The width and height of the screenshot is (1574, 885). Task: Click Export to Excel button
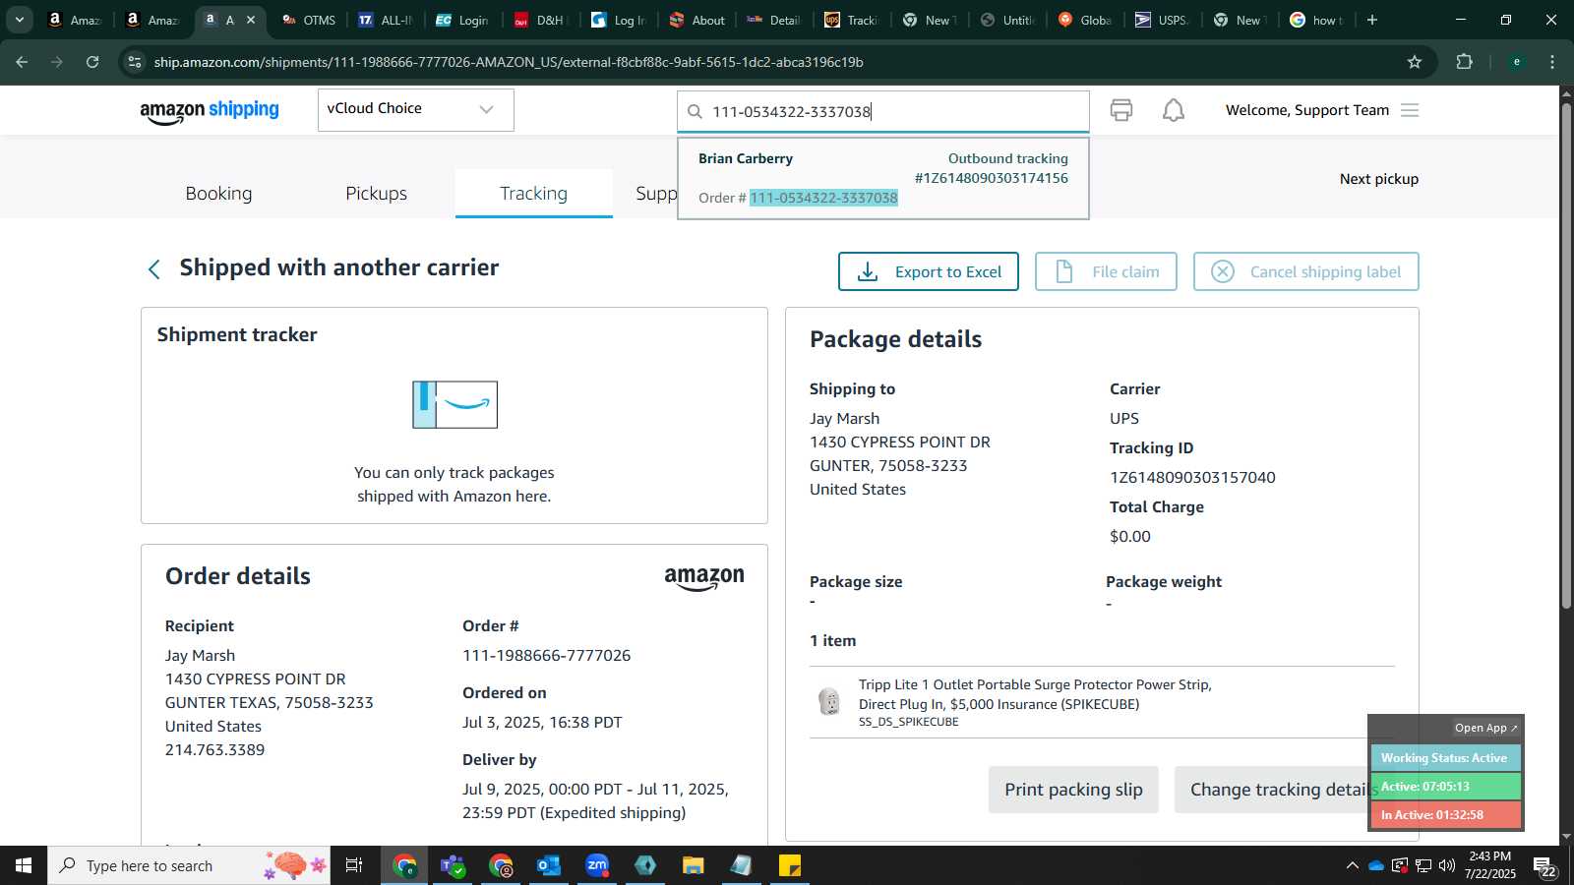point(929,271)
